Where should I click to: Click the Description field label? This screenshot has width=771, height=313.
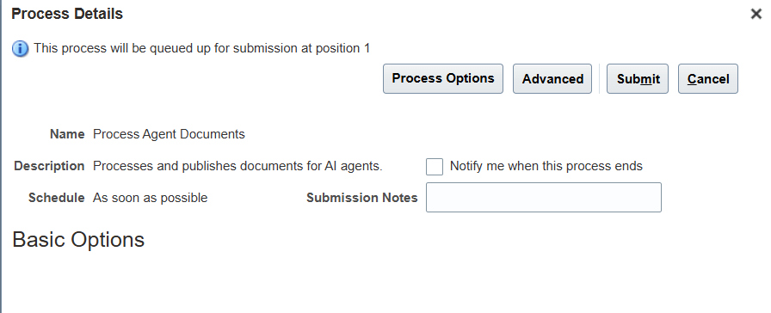click(x=49, y=166)
